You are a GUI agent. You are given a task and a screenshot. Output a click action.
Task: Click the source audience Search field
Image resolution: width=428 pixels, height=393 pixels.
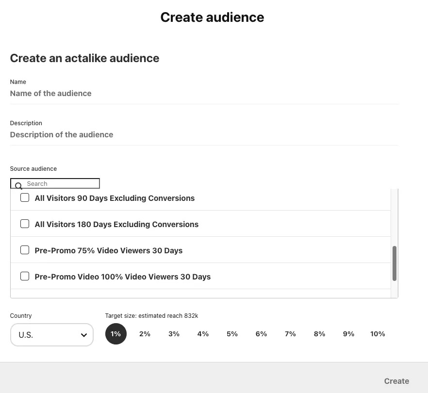point(61,184)
